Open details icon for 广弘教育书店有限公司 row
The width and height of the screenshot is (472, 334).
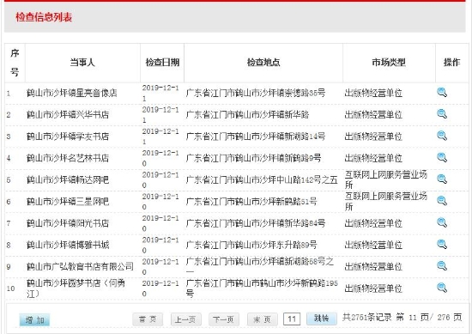pos(442,265)
